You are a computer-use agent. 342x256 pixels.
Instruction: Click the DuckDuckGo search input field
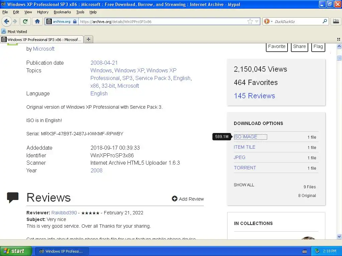click(298, 21)
